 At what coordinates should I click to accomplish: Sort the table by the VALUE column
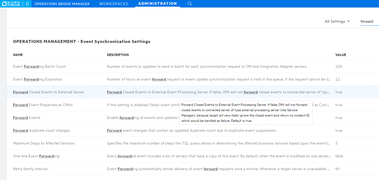(x=341, y=55)
